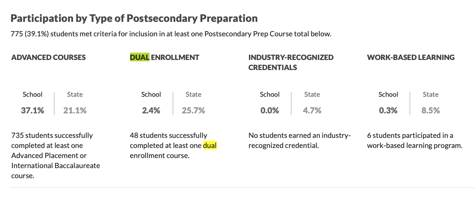
Task: Click the 775 (39.1%) students summary sentence
Action: (171, 34)
